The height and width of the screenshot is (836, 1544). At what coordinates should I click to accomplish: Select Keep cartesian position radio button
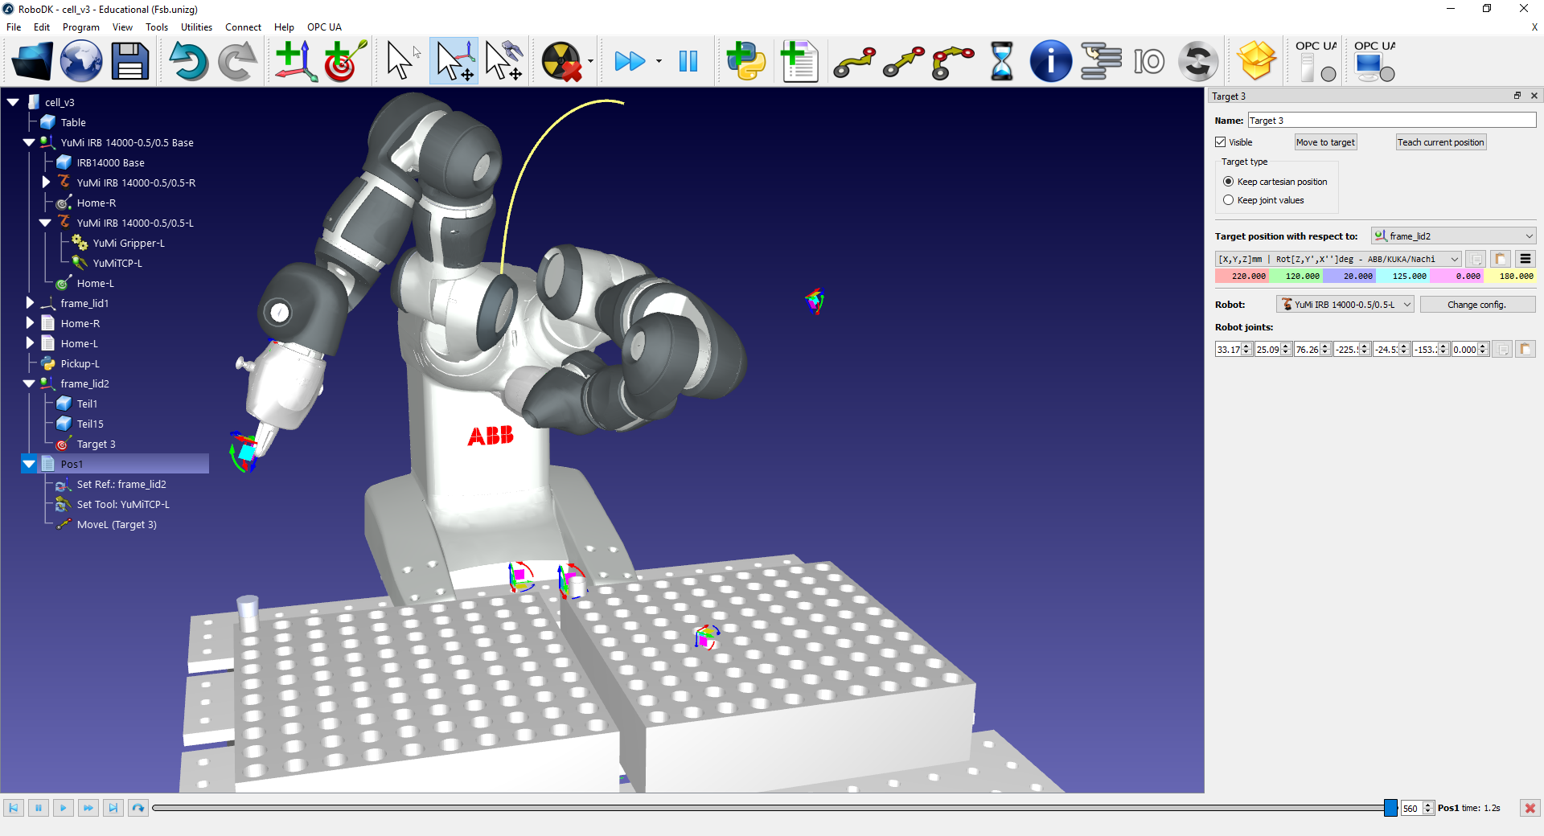[x=1228, y=182]
